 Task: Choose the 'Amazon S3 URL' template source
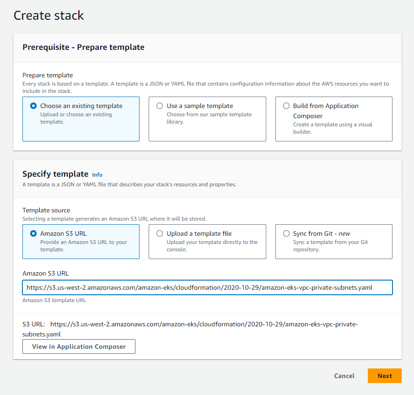tap(33, 233)
